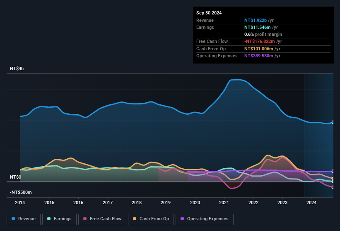Click the 2017 x-axis label

(108, 203)
